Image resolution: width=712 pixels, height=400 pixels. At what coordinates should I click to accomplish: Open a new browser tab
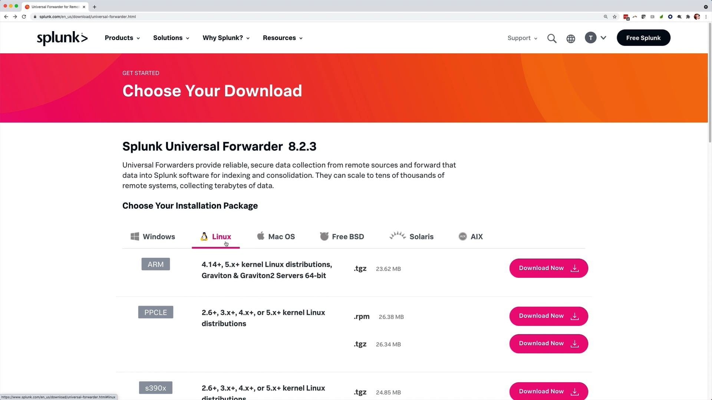coord(95,7)
